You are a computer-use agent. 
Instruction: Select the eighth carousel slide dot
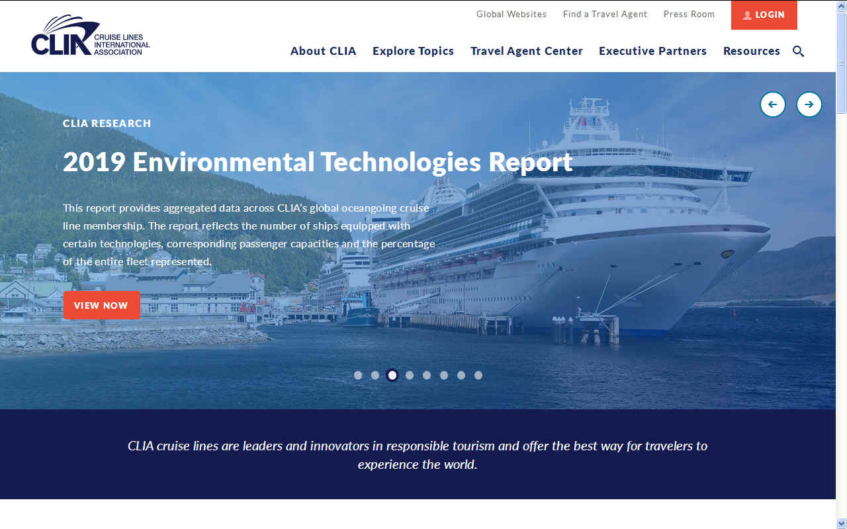click(x=478, y=375)
